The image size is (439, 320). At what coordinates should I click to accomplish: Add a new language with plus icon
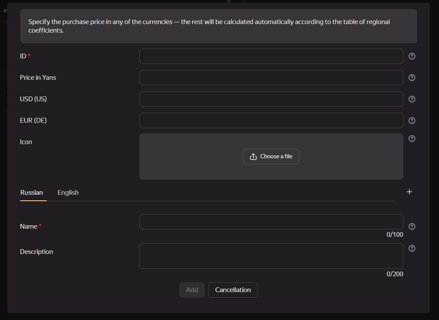409,192
